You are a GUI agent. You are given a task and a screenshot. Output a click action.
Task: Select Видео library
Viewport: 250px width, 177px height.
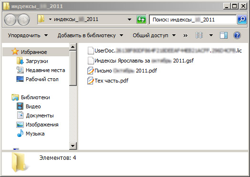(x=33, y=106)
